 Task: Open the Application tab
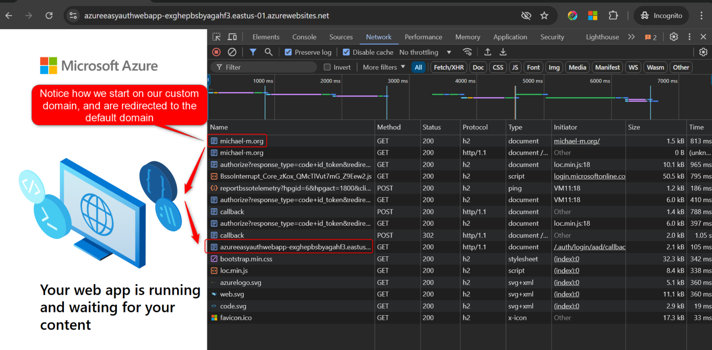pyautogui.click(x=510, y=37)
